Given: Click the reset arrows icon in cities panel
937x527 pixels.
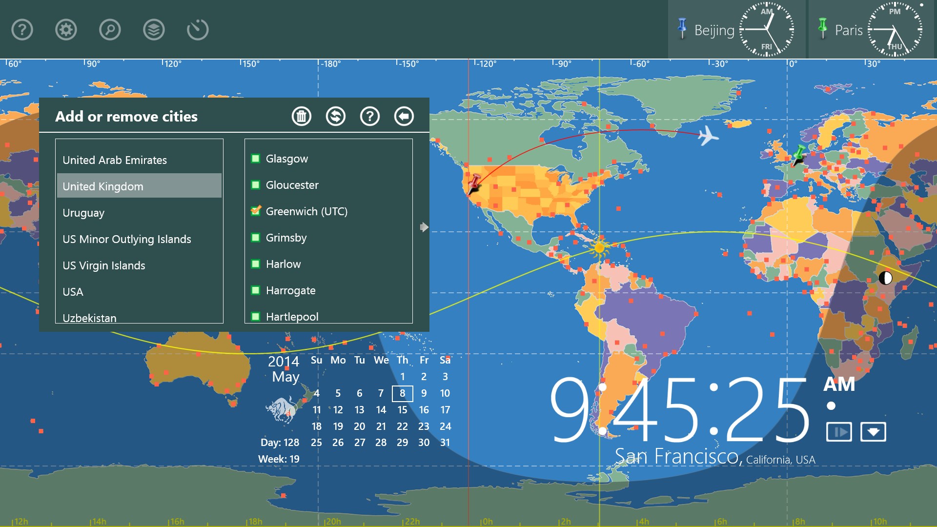Looking at the screenshot, I should [x=336, y=116].
